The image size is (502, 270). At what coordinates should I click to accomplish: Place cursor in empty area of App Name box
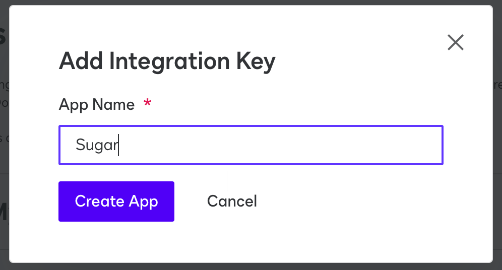tap(302, 145)
